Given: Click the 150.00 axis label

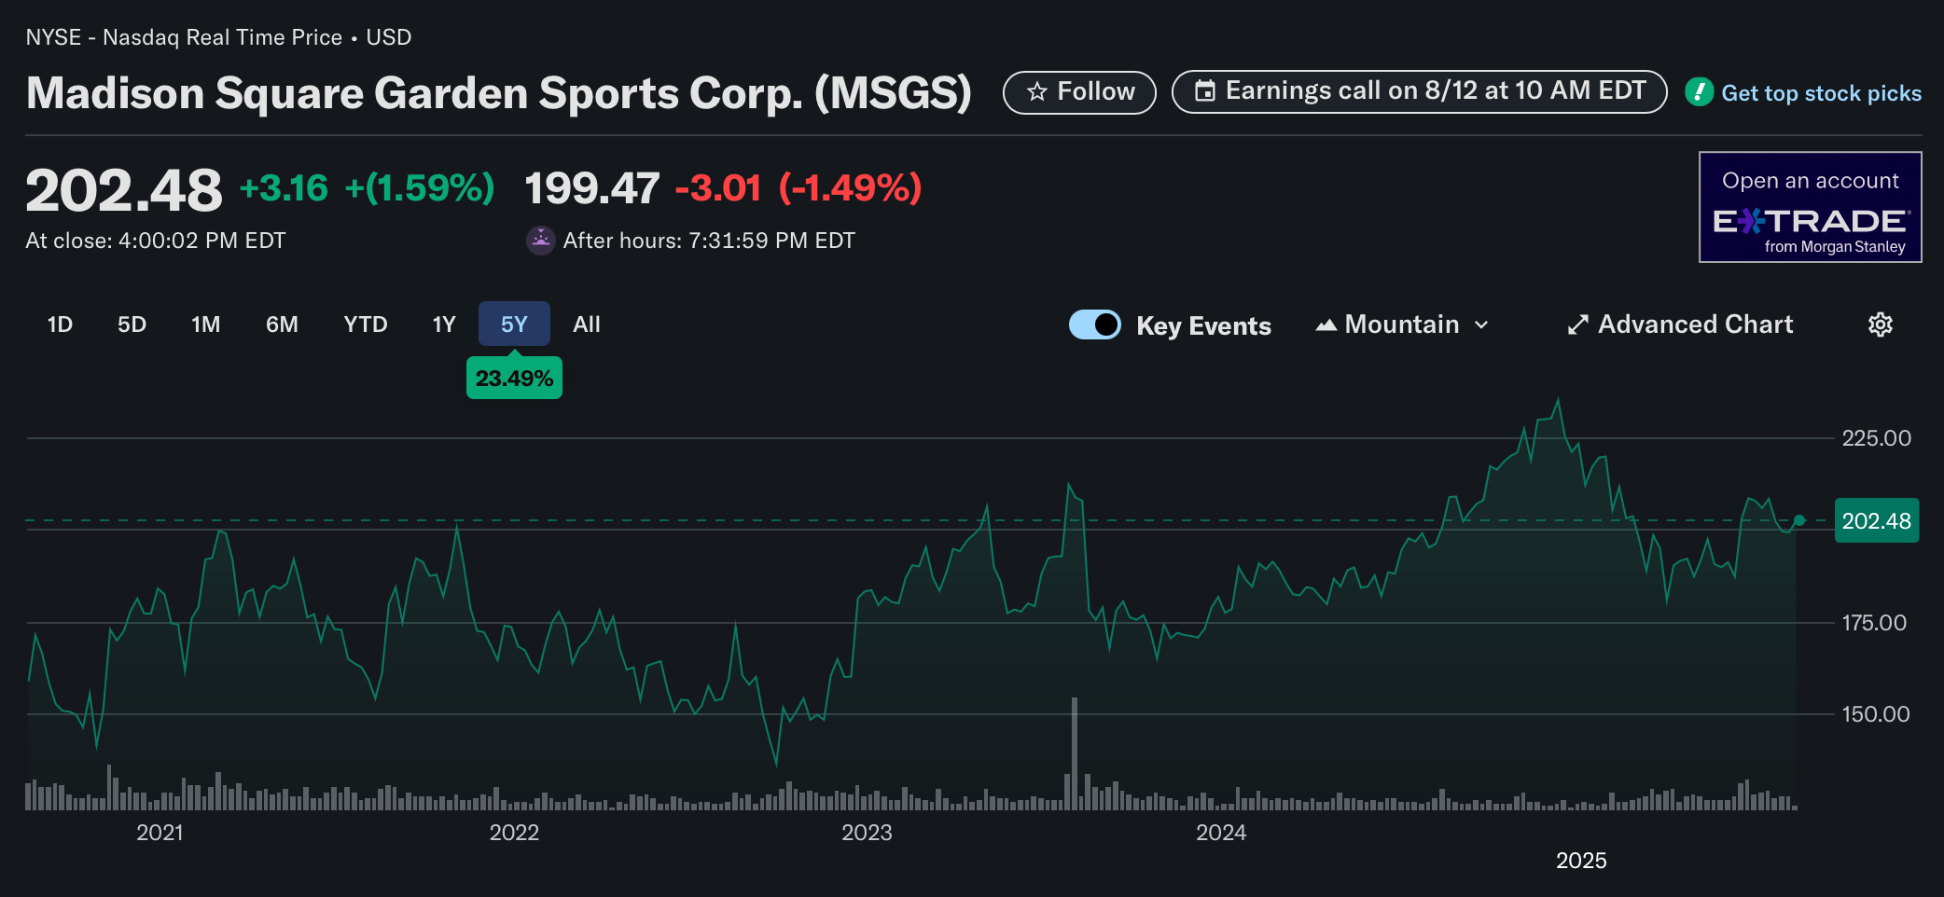Looking at the screenshot, I should click(x=1875, y=714).
